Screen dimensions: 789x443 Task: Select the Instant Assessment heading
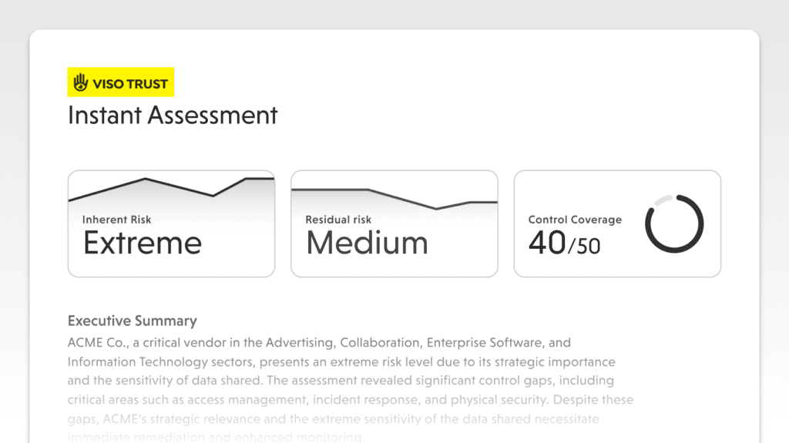(173, 116)
